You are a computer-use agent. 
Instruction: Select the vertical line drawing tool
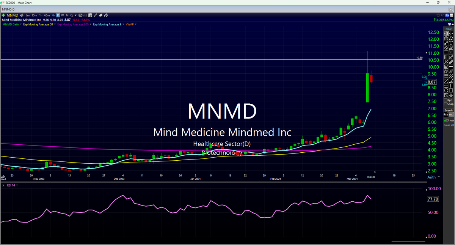pyautogui.click(x=451, y=85)
